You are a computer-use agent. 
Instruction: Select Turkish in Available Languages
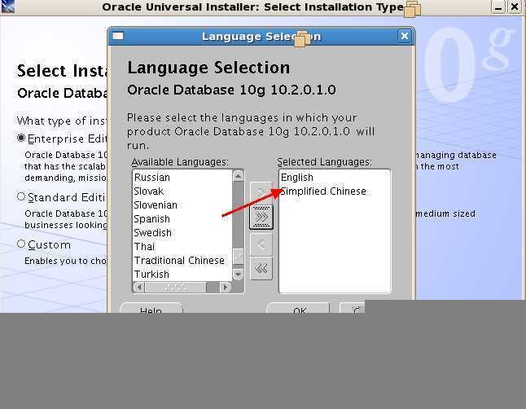(182, 275)
